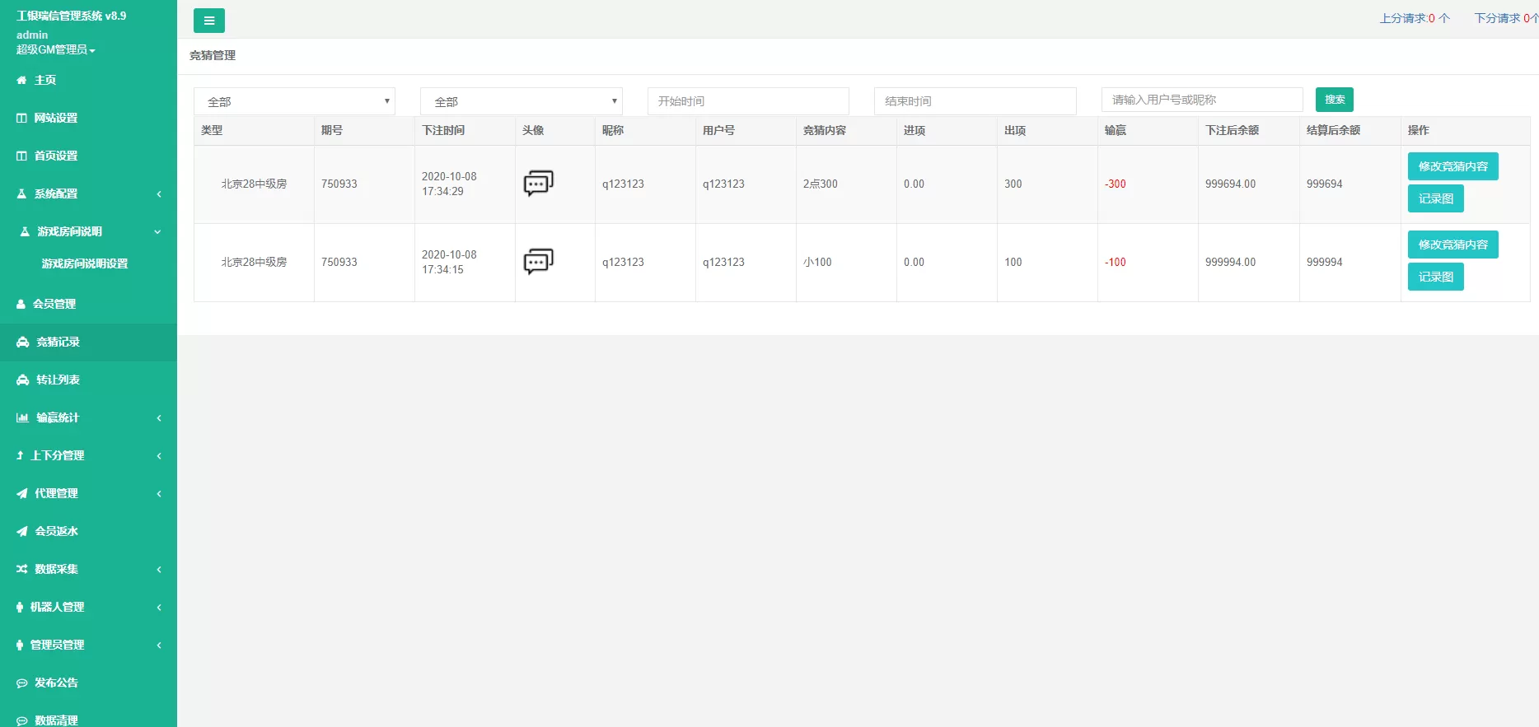The width and height of the screenshot is (1539, 727).
Task: Open the 超级GM管理员 account dropdown
Action: [55, 50]
